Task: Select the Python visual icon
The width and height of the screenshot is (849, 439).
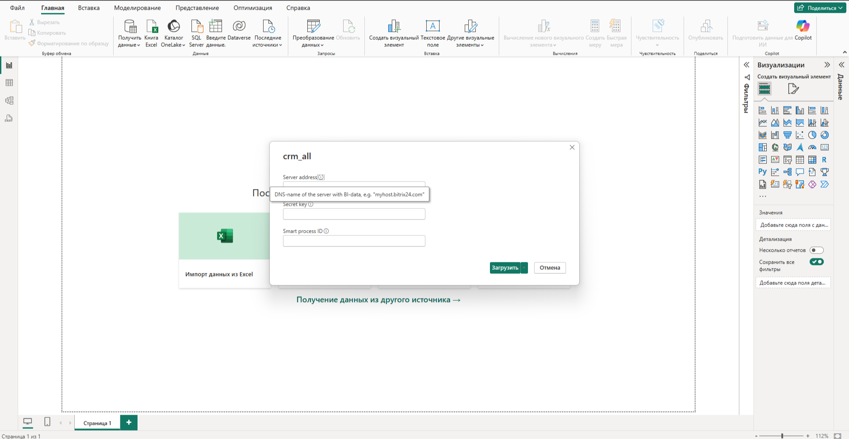Action: pyautogui.click(x=762, y=172)
